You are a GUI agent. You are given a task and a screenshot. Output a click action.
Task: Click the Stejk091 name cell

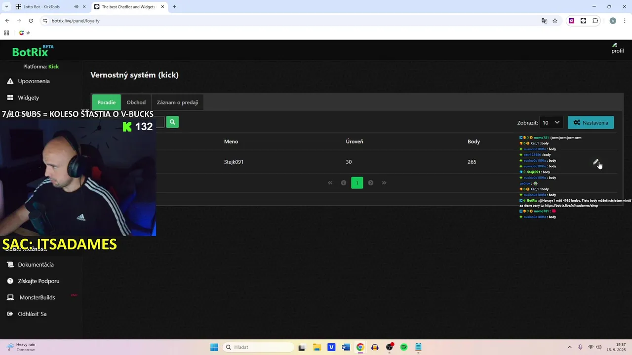pyautogui.click(x=234, y=162)
